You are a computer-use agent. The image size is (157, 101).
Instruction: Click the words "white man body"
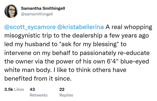tap(27, 70)
